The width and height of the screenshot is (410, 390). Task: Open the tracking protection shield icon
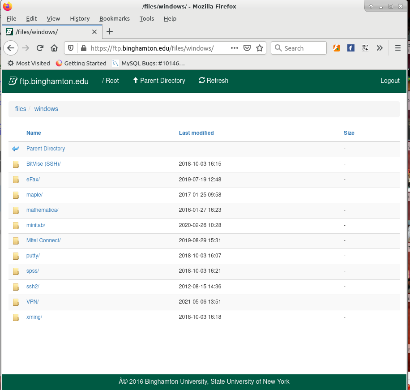click(71, 48)
